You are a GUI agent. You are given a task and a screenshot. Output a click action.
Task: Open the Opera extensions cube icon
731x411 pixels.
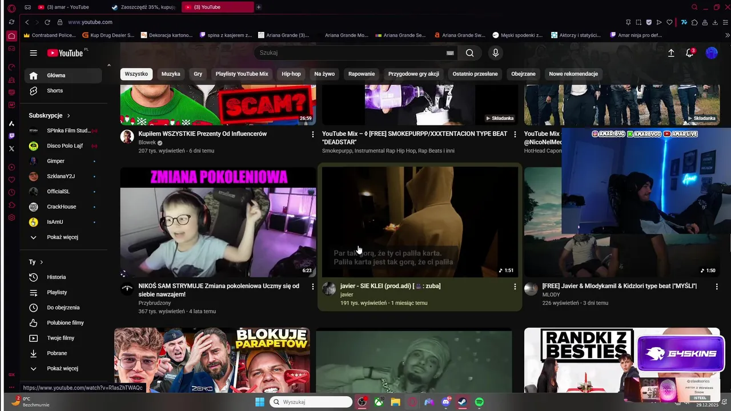(x=694, y=22)
